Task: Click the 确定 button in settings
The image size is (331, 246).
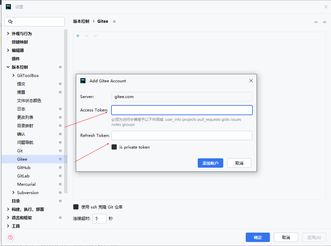Action: point(258,237)
